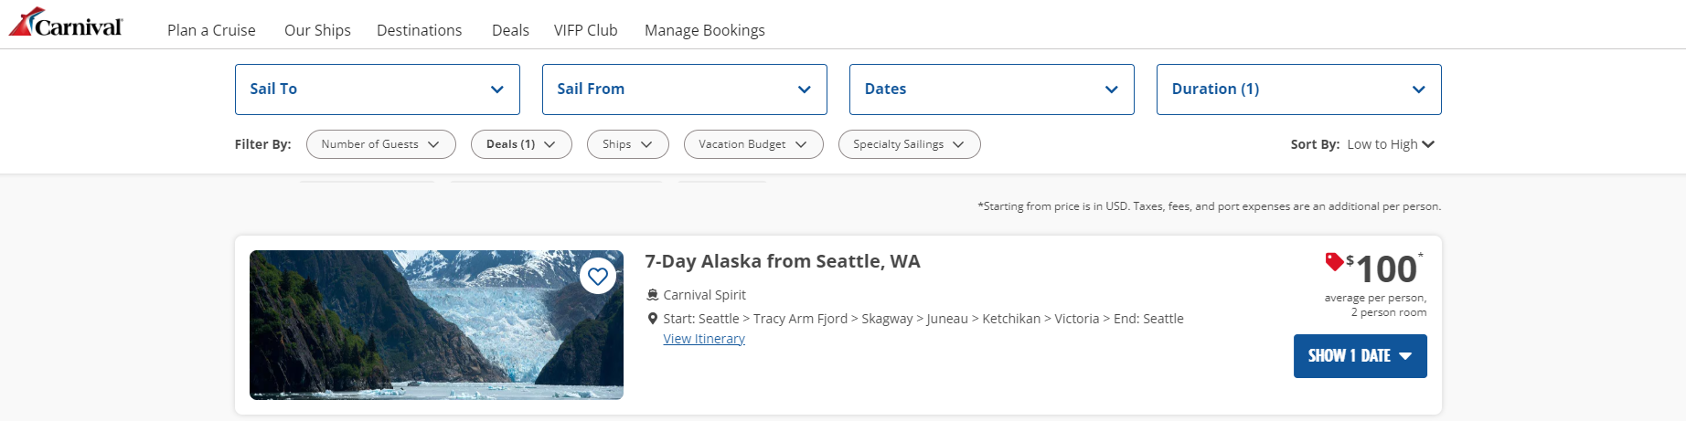Click the Carnival logo
Screen dimensions: 1686x421
(66, 23)
